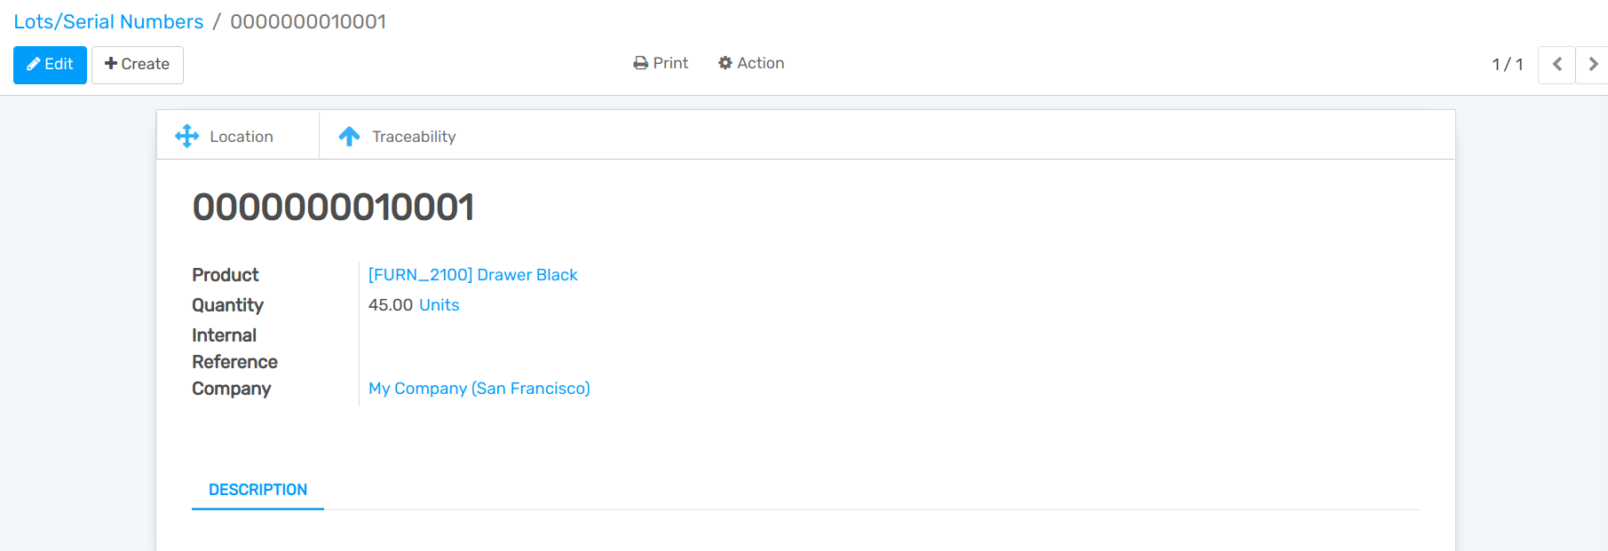Click the pencil Edit button
Viewport: 1608px width, 551px height.
(50, 65)
